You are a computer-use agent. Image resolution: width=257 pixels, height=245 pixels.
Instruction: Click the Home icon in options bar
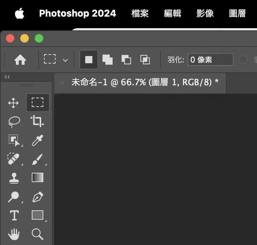[20, 60]
